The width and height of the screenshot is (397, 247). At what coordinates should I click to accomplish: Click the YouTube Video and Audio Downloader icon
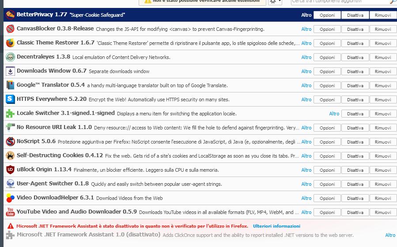click(11, 212)
